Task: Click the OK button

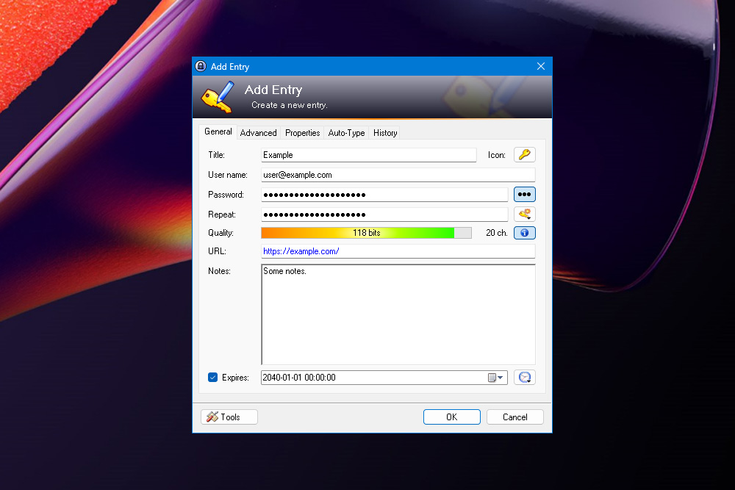Action: tap(451, 417)
